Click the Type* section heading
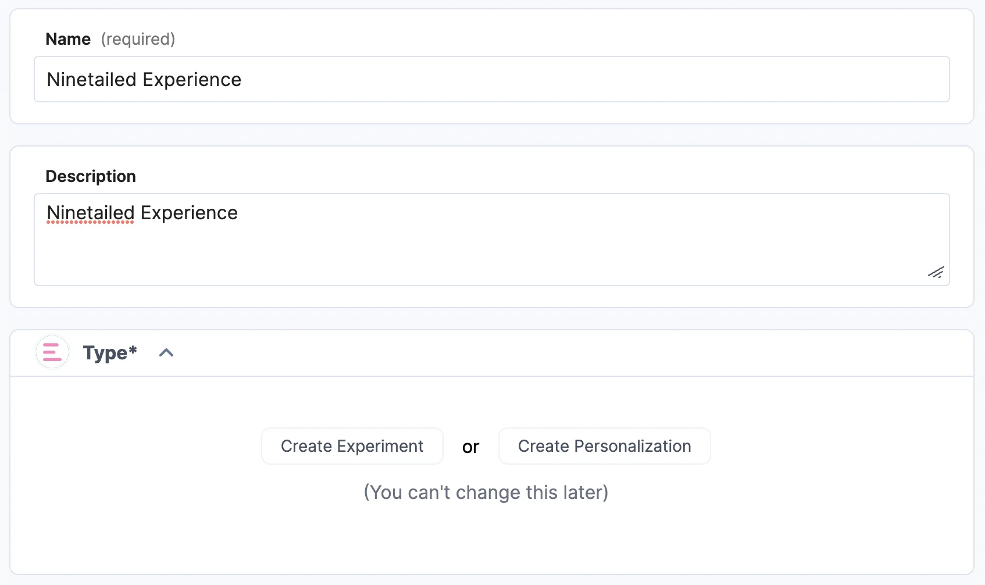The width and height of the screenshot is (985, 585). coord(110,353)
